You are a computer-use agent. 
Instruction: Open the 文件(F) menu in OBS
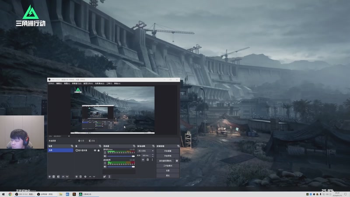(51, 84)
